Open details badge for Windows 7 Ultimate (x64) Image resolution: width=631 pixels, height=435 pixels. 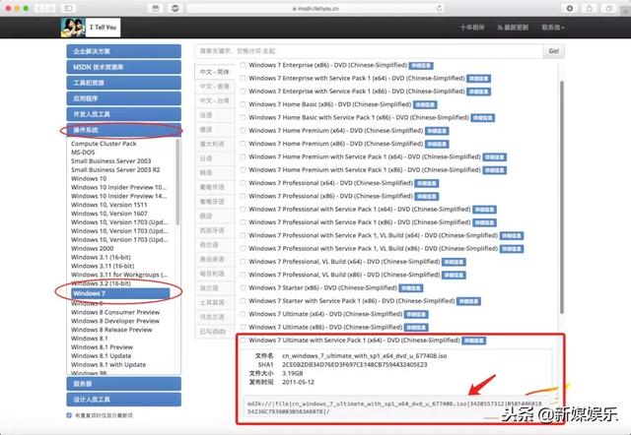coord(416,315)
